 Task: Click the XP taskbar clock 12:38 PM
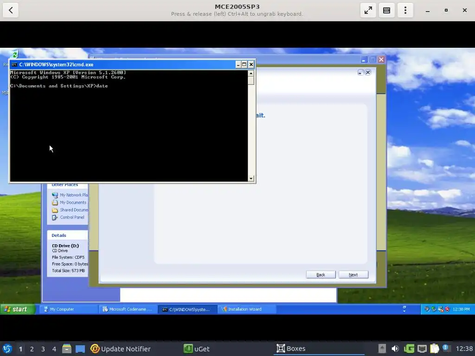pos(461,309)
